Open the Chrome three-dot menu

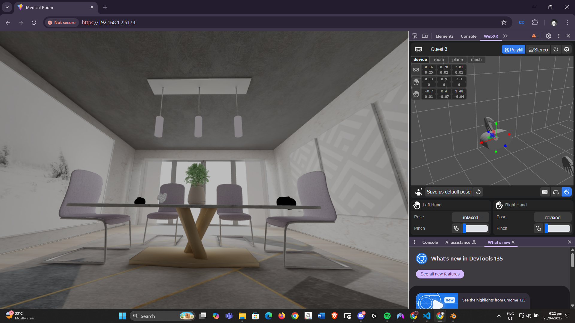pyautogui.click(x=567, y=23)
